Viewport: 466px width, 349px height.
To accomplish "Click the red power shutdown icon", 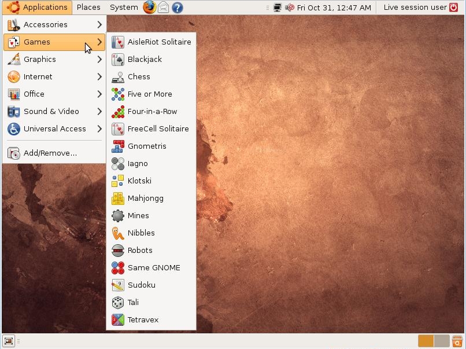I will click(453, 7).
